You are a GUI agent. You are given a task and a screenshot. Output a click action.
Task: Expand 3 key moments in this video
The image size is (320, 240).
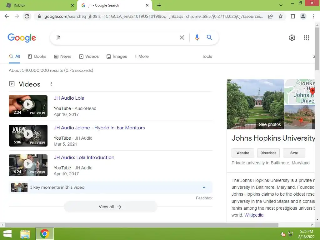pyautogui.click(x=111, y=187)
